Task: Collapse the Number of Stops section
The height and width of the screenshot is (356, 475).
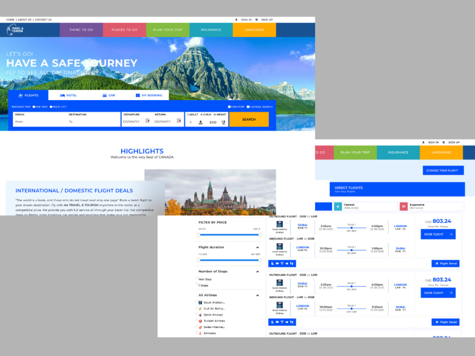Action: pos(257,272)
